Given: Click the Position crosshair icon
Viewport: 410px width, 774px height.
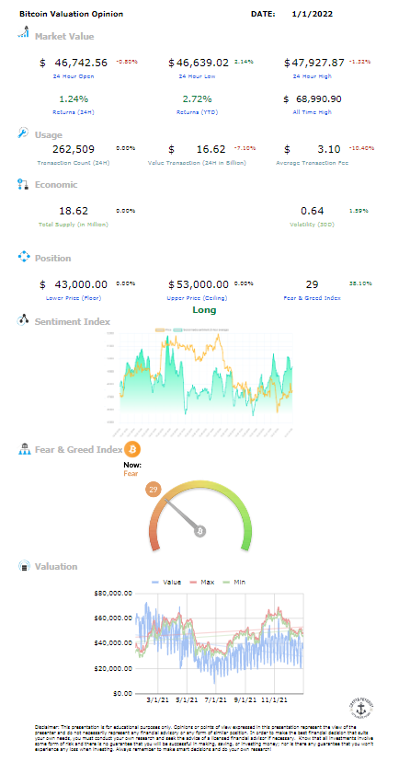Looking at the screenshot, I should click(24, 257).
